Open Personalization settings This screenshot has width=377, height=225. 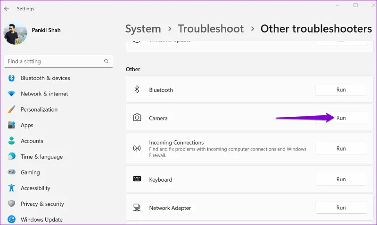click(x=39, y=110)
